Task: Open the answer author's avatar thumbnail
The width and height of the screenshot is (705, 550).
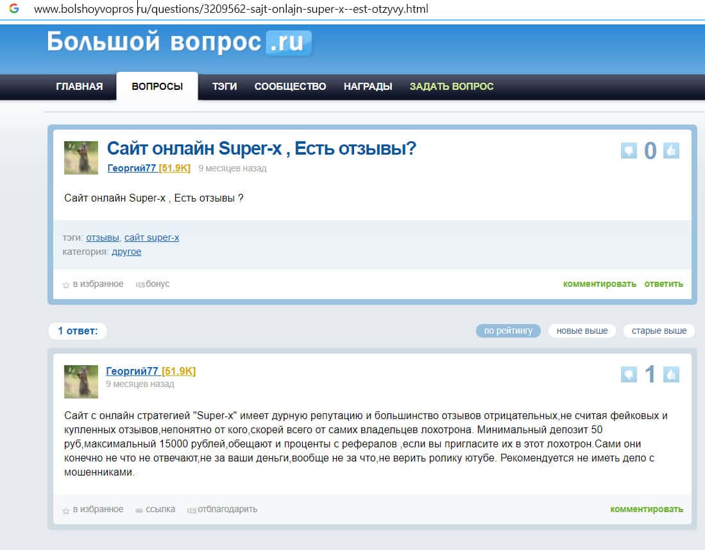Action: [x=81, y=382]
